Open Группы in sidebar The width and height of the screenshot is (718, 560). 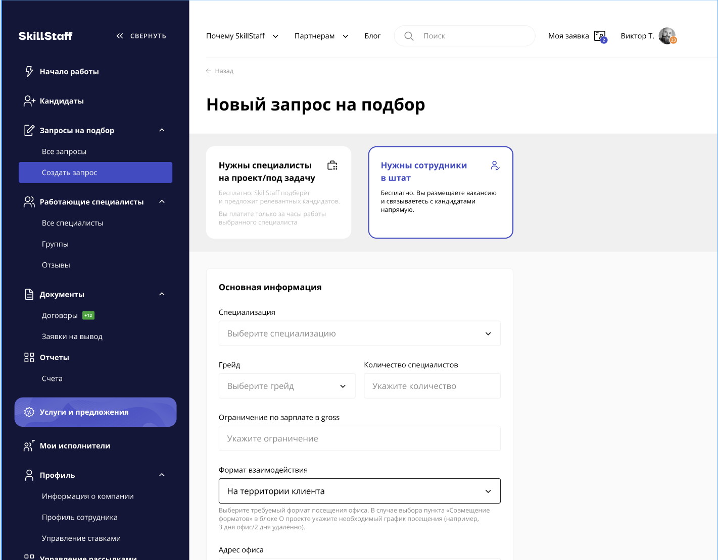(55, 244)
